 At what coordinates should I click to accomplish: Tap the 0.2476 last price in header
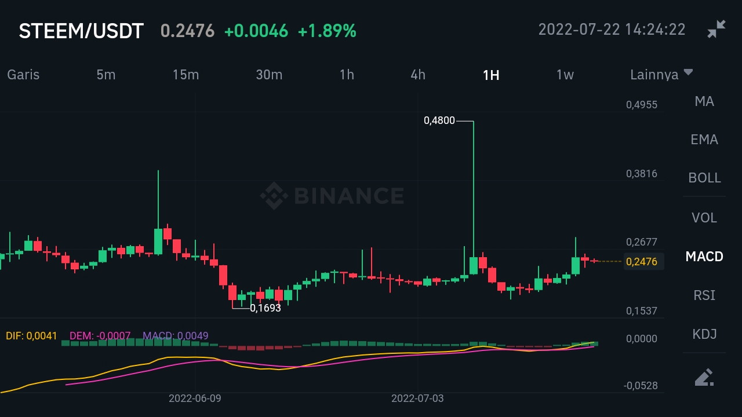(x=187, y=31)
